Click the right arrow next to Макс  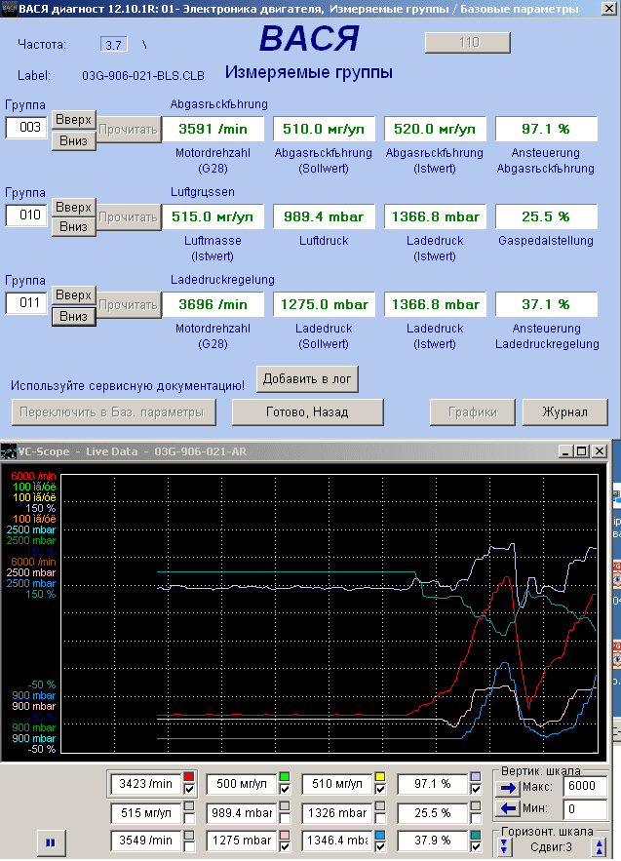507,788
